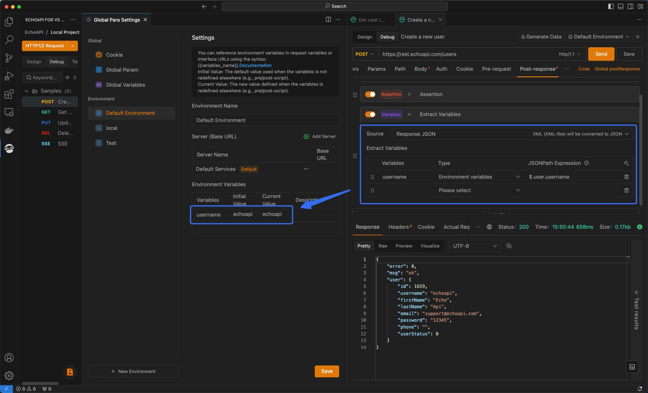Open the Extensions view

click(9, 94)
